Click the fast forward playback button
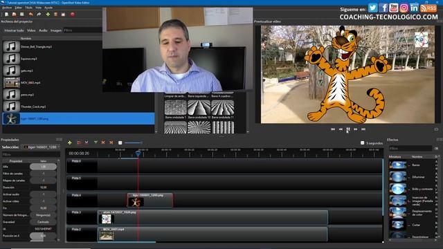This screenshot has width=443, height=249. click(x=356, y=129)
